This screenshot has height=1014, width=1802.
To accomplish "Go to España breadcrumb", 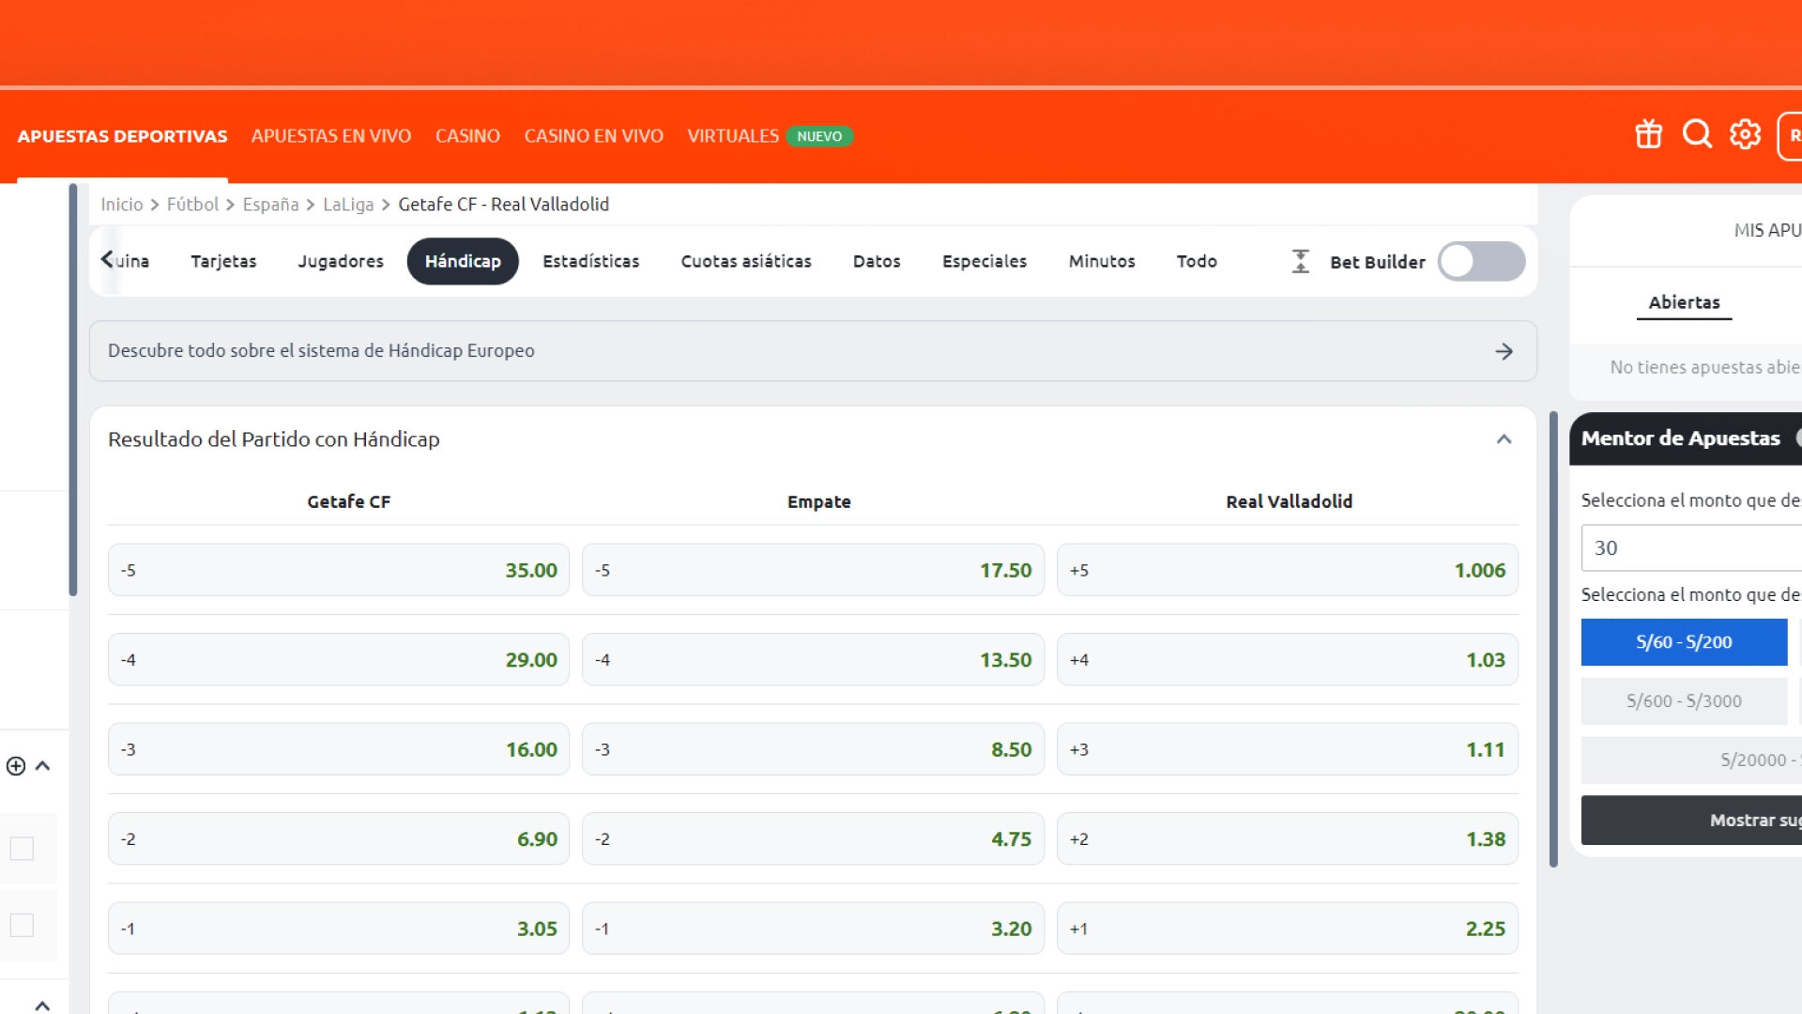I will tap(270, 205).
